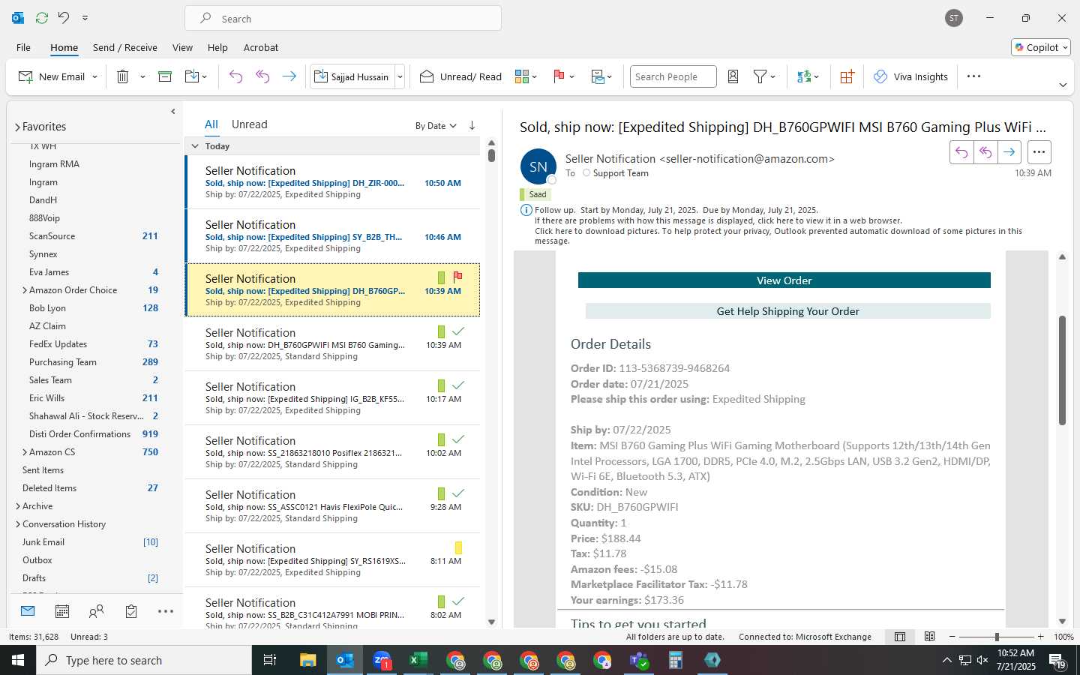Click the ribbon Reply All icon
The width and height of the screenshot is (1080, 675).
[262, 76]
